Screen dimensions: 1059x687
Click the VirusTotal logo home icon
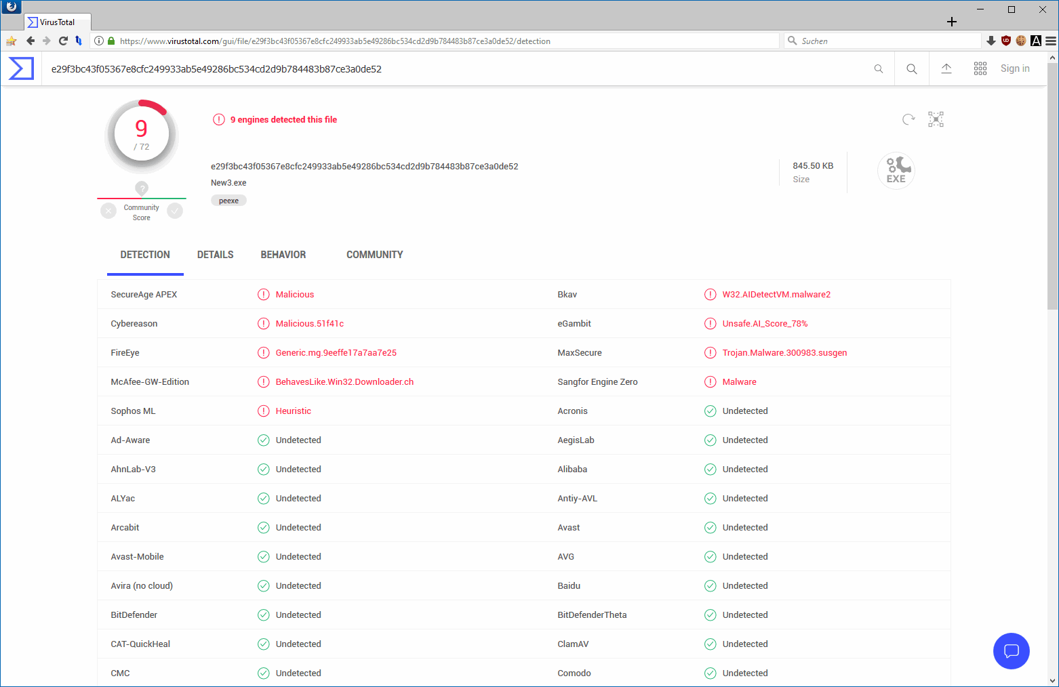(21, 68)
